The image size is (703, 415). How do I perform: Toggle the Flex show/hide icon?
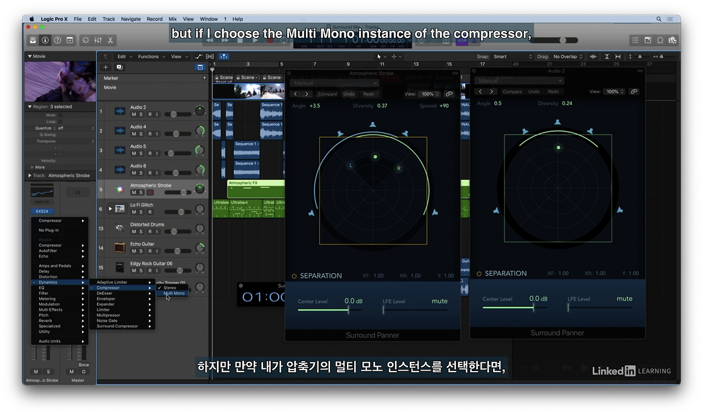coord(209,57)
